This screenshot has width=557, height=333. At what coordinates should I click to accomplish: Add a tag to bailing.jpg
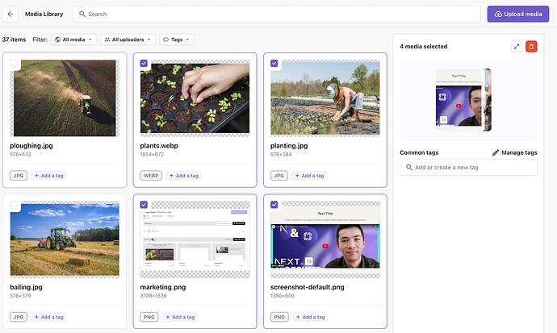coord(48,317)
